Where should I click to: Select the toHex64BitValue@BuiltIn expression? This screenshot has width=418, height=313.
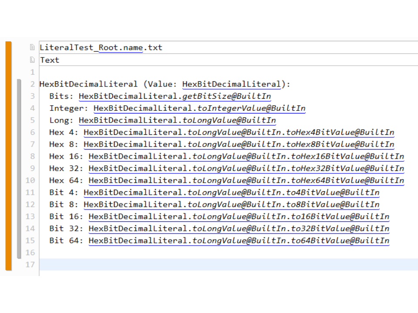pyautogui.click(x=347, y=180)
